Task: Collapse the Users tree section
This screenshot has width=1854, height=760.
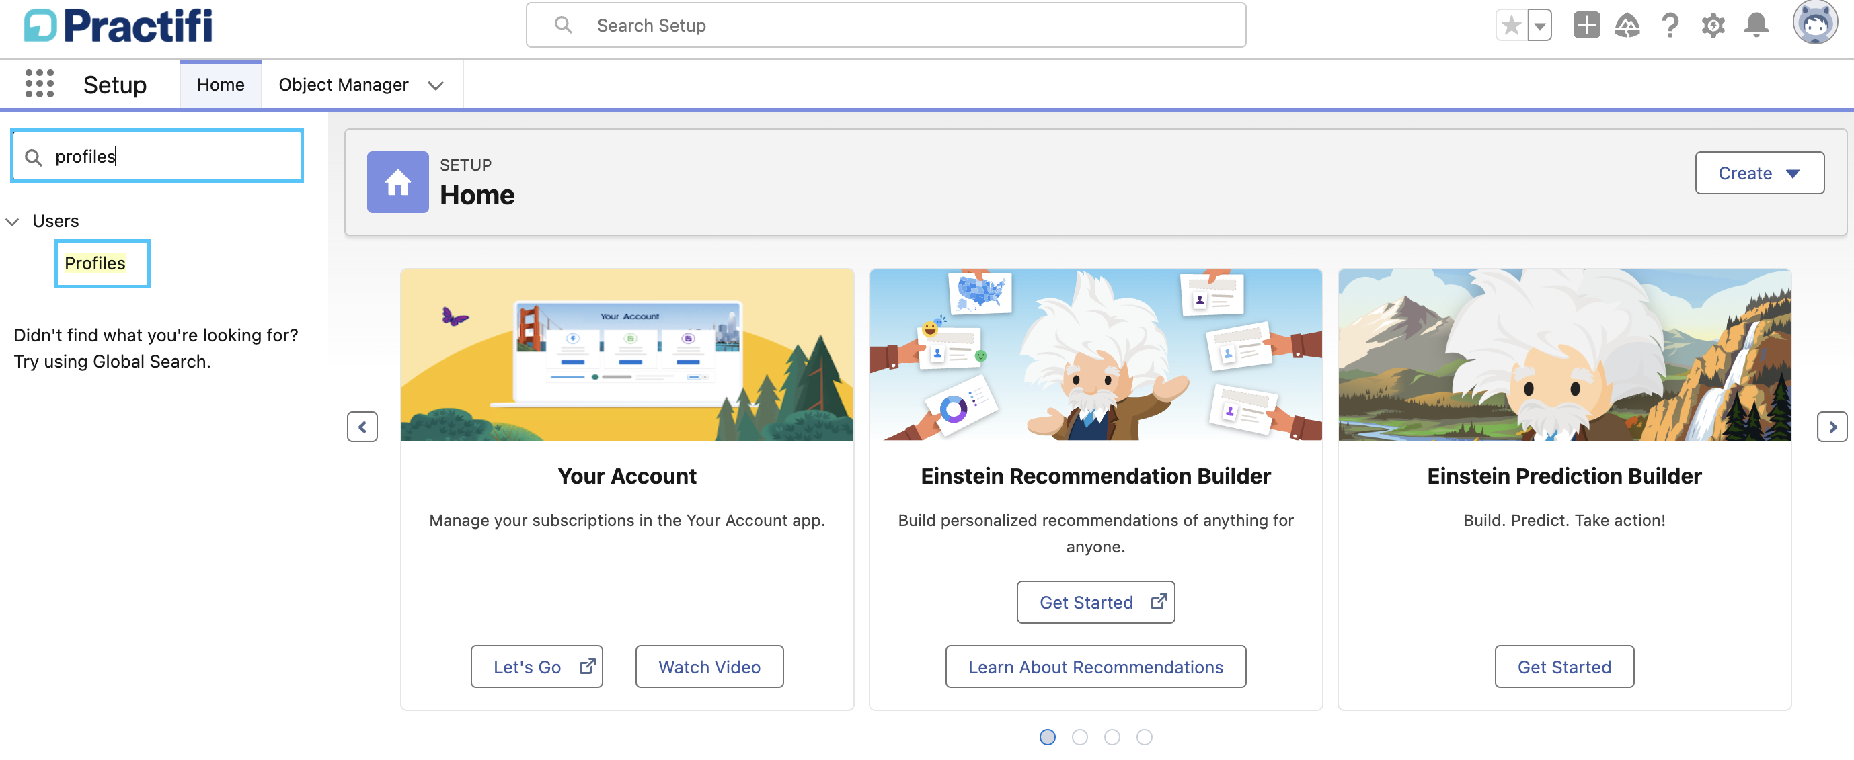Action: [x=12, y=222]
